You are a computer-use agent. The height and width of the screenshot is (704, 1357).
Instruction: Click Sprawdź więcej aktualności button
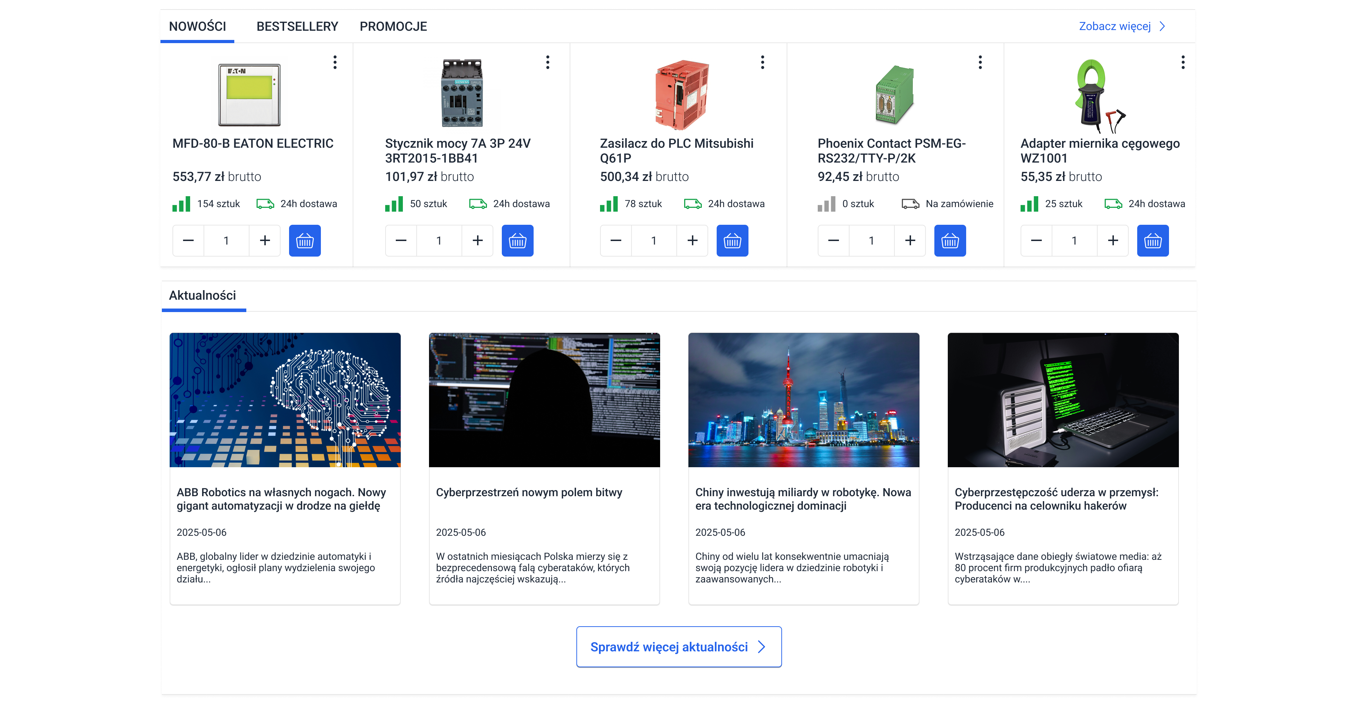click(x=678, y=646)
